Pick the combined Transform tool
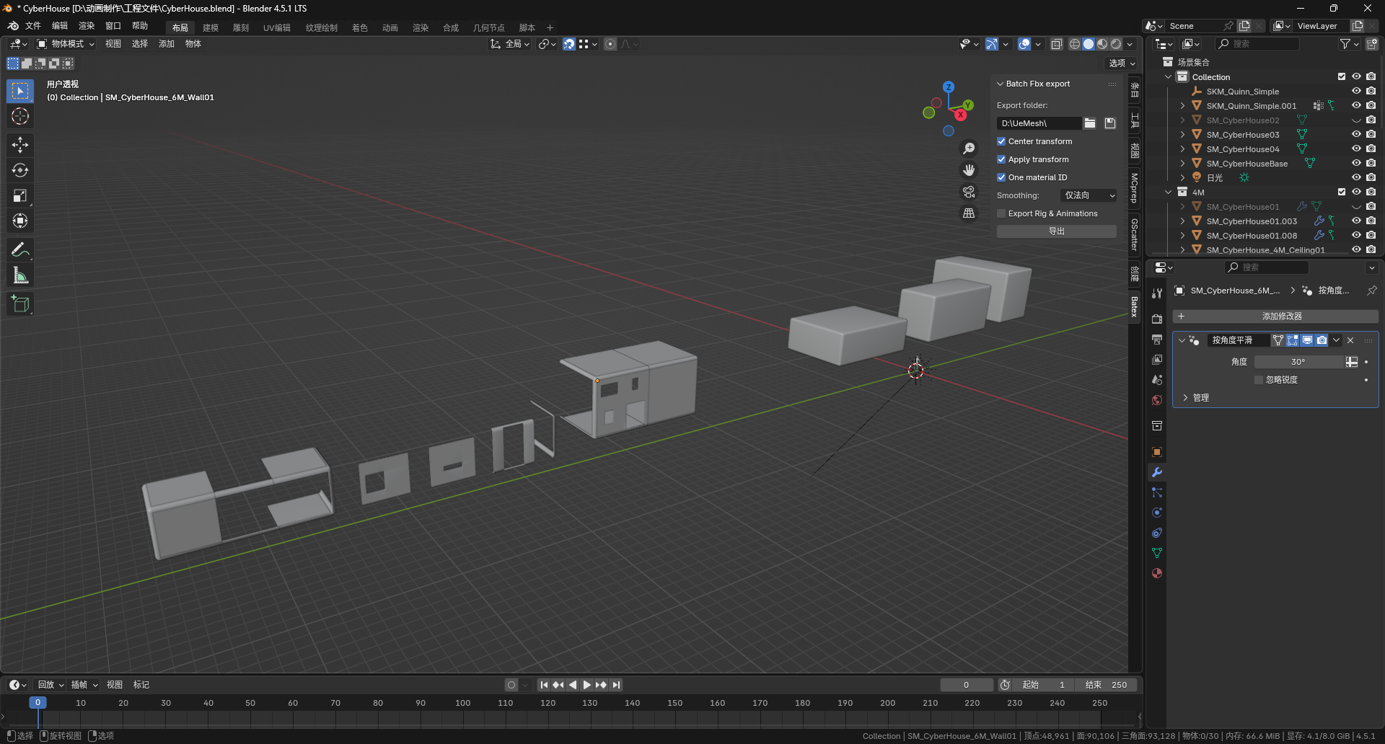This screenshot has width=1385, height=744. (x=20, y=221)
